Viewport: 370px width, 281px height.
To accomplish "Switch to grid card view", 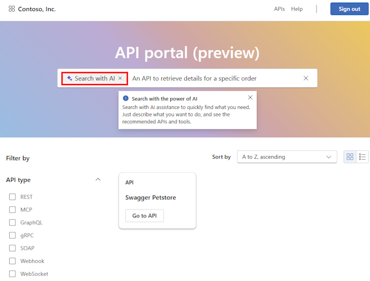I will point(350,157).
